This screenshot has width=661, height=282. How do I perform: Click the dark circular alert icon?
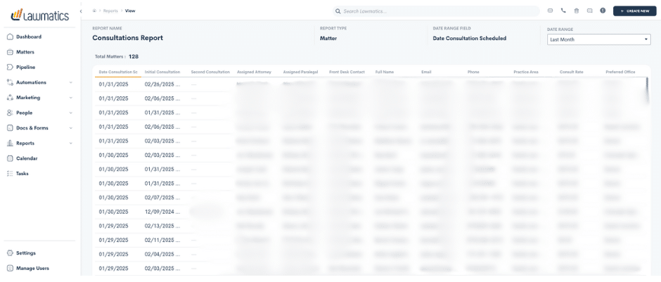click(x=603, y=11)
